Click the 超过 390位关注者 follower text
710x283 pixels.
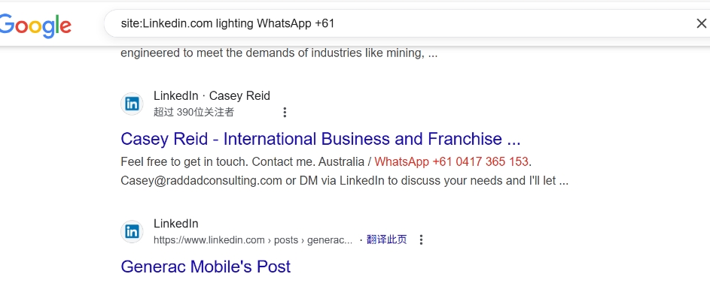point(193,112)
